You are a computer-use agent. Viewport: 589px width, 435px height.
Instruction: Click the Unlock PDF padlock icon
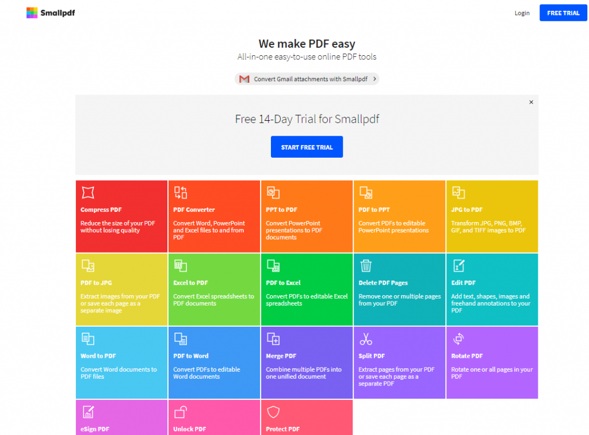pyautogui.click(x=181, y=412)
